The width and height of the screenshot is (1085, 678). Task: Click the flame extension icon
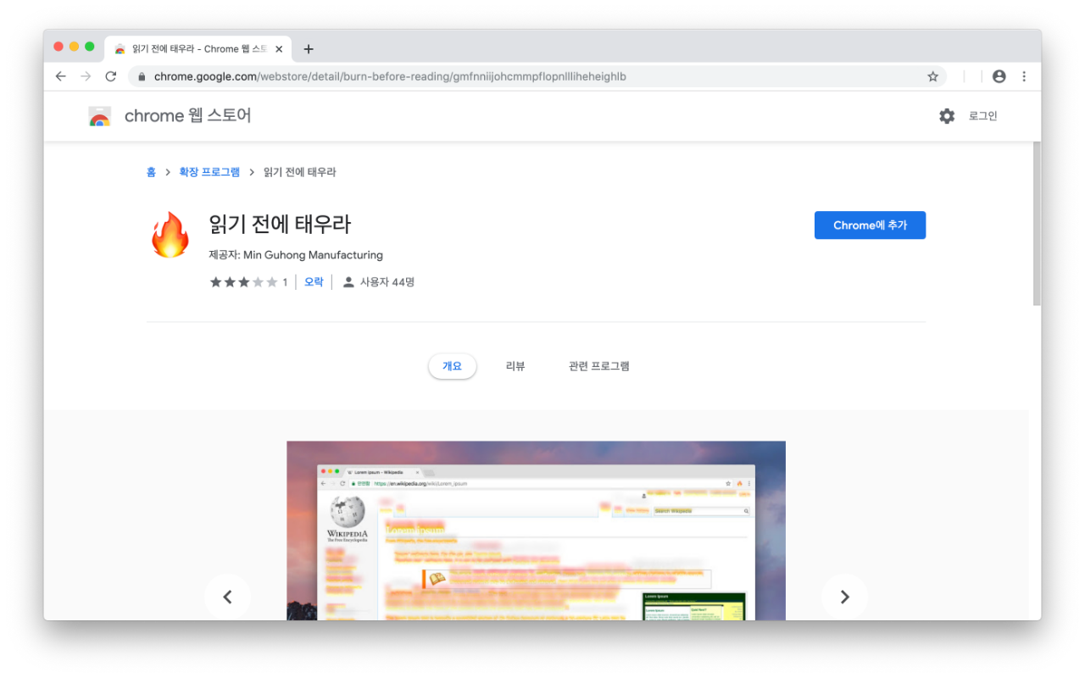point(170,235)
